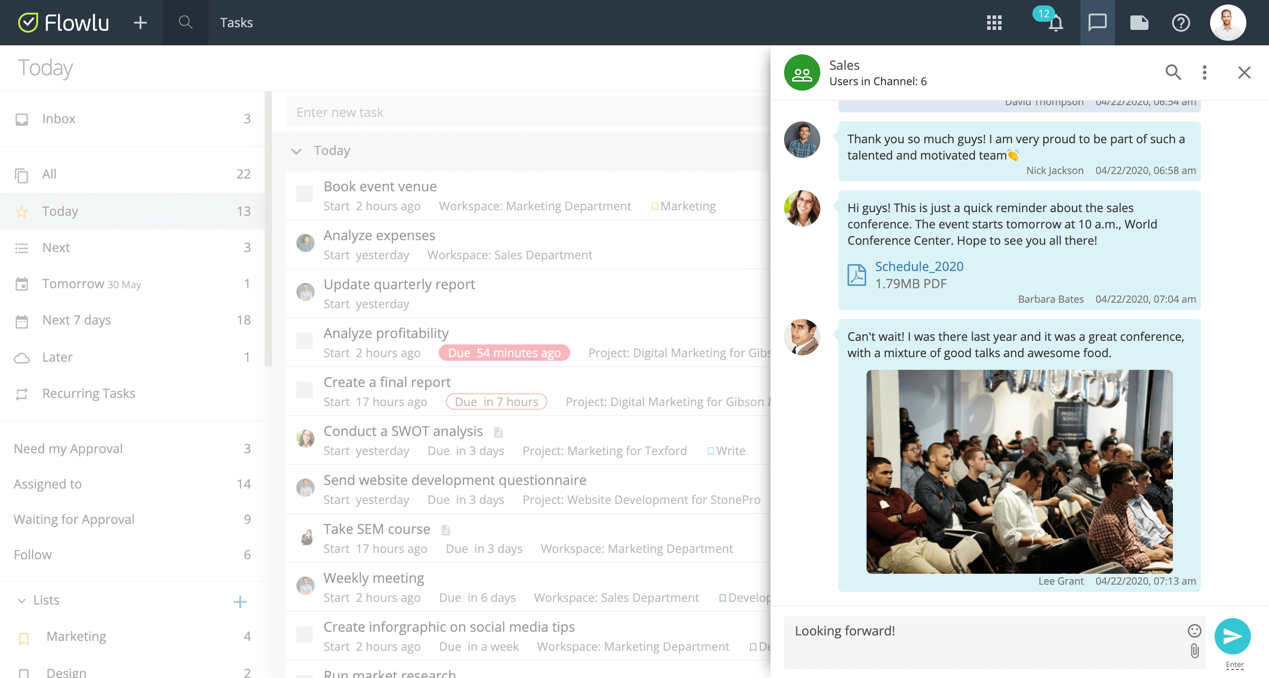Screen dimensions: 1269x678
Task: Open Recurring Tasks from the sidebar
Action: click(89, 393)
